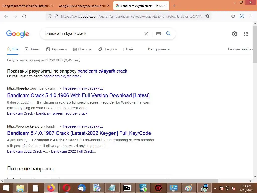Click the scroll-down arrow of vertical scrollbar
257x193 pixels.
tap(255, 177)
